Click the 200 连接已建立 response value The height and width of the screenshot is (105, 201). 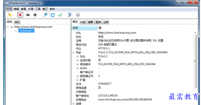pyautogui.click(x=108, y=45)
